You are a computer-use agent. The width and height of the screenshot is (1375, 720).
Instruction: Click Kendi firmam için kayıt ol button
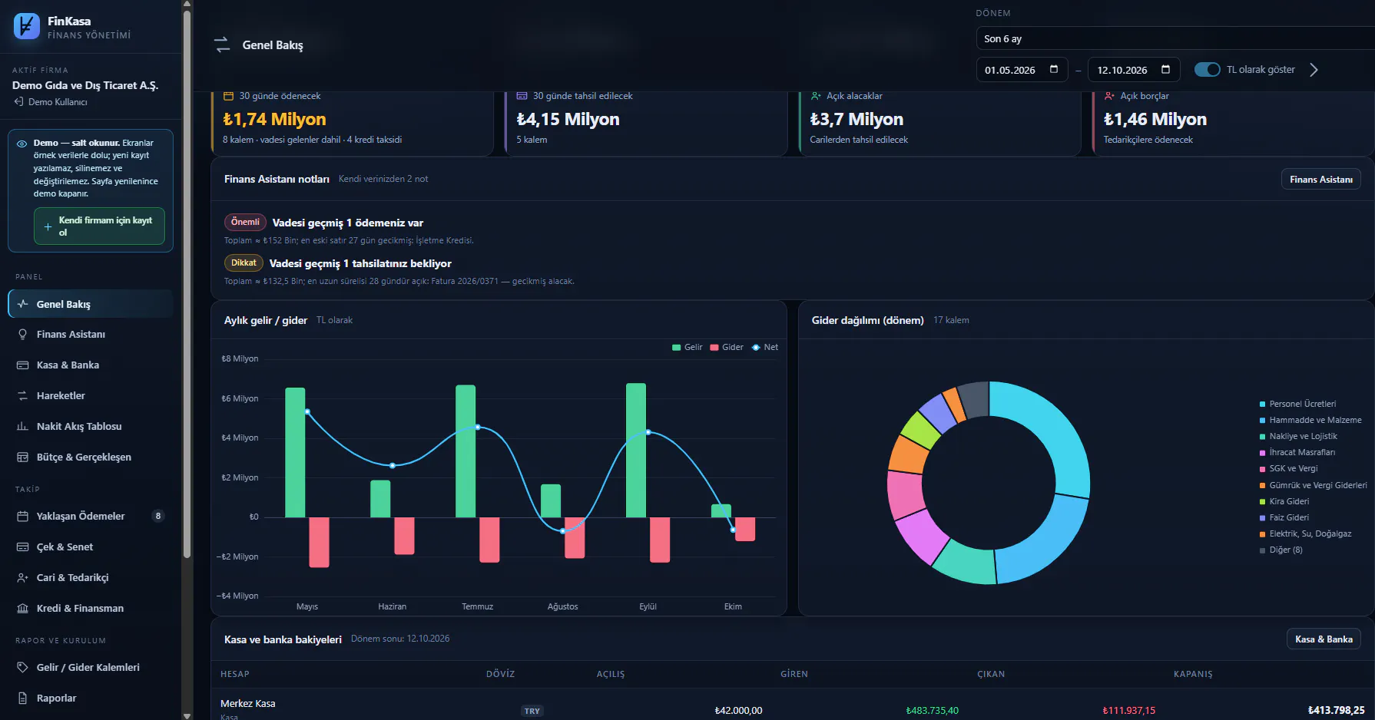(99, 226)
